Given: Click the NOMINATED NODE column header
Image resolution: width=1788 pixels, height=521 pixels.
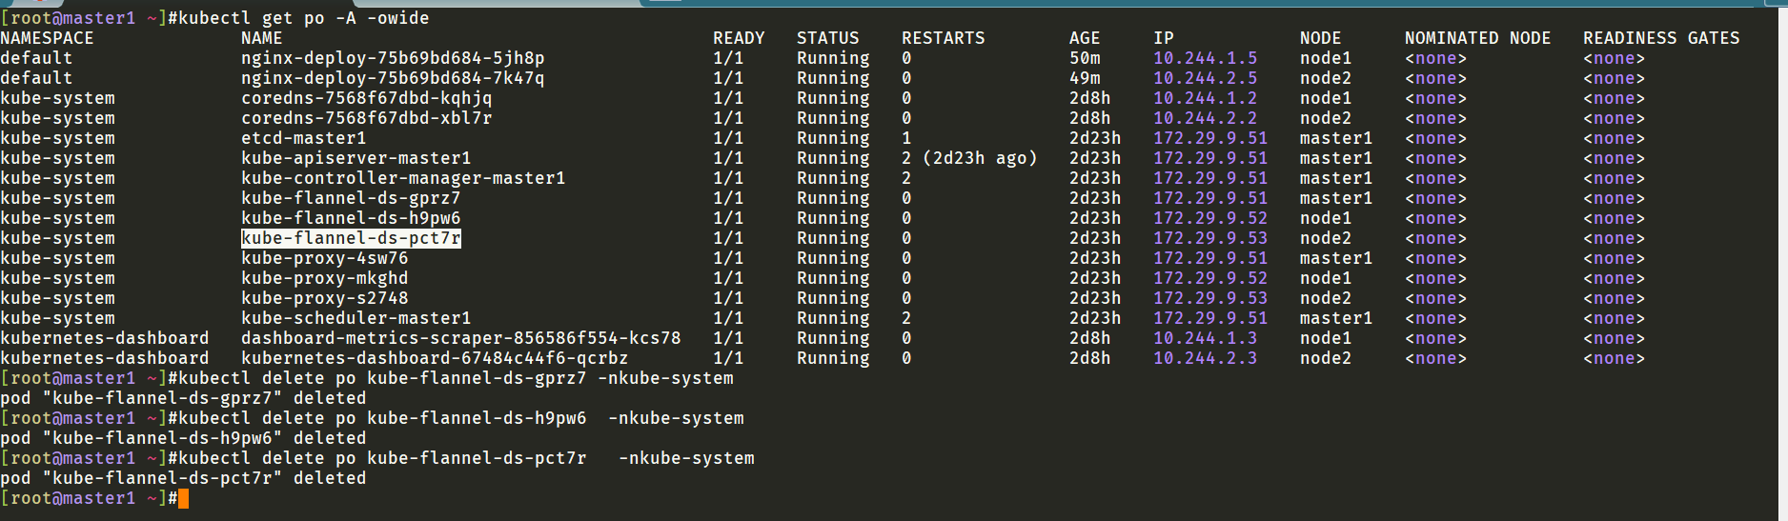Looking at the screenshot, I should point(1477,38).
